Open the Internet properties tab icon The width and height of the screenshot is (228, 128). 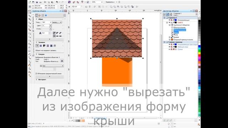click(46, 15)
